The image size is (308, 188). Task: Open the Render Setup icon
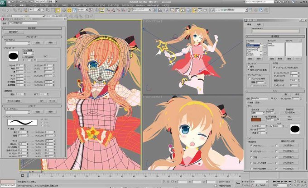tap(194, 10)
